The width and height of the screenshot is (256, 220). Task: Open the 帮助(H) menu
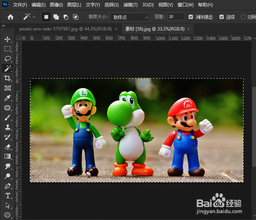206,5
